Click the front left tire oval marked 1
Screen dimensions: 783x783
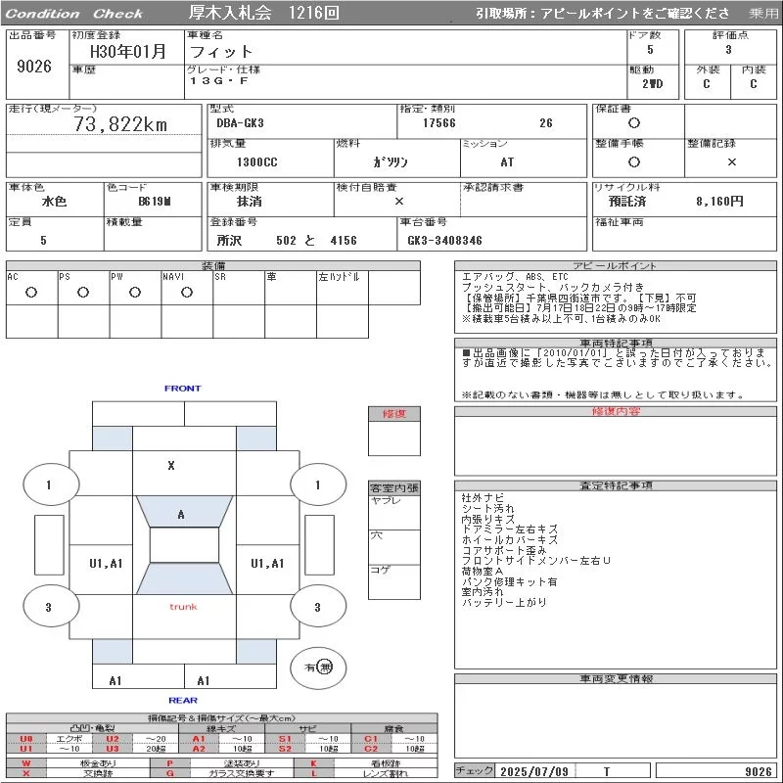tap(51, 484)
